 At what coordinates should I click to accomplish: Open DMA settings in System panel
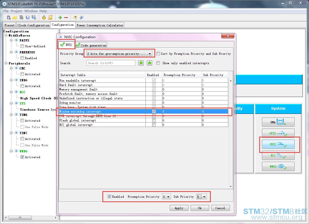tap(278, 122)
